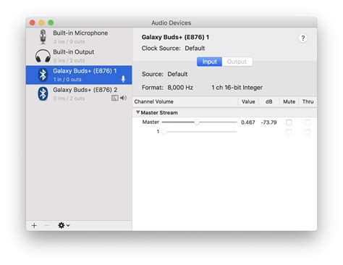
Task: Collapse the Master Stream disclosure triangle
Action: point(138,112)
